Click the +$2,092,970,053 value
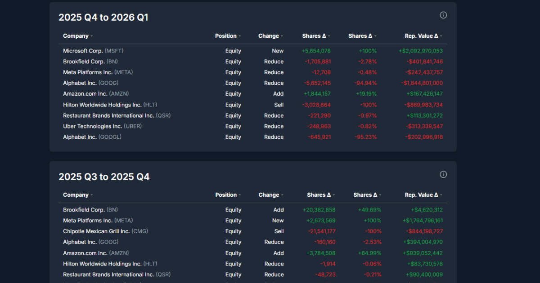Viewport: 540px width, 283px height. coord(421,51)
